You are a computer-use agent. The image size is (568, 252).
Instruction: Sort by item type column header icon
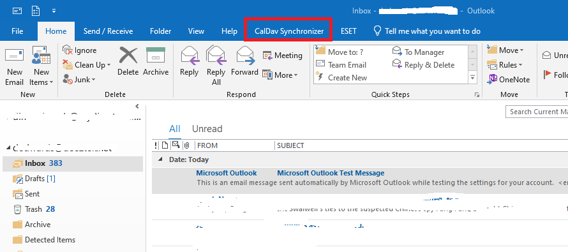coord(165,145)
